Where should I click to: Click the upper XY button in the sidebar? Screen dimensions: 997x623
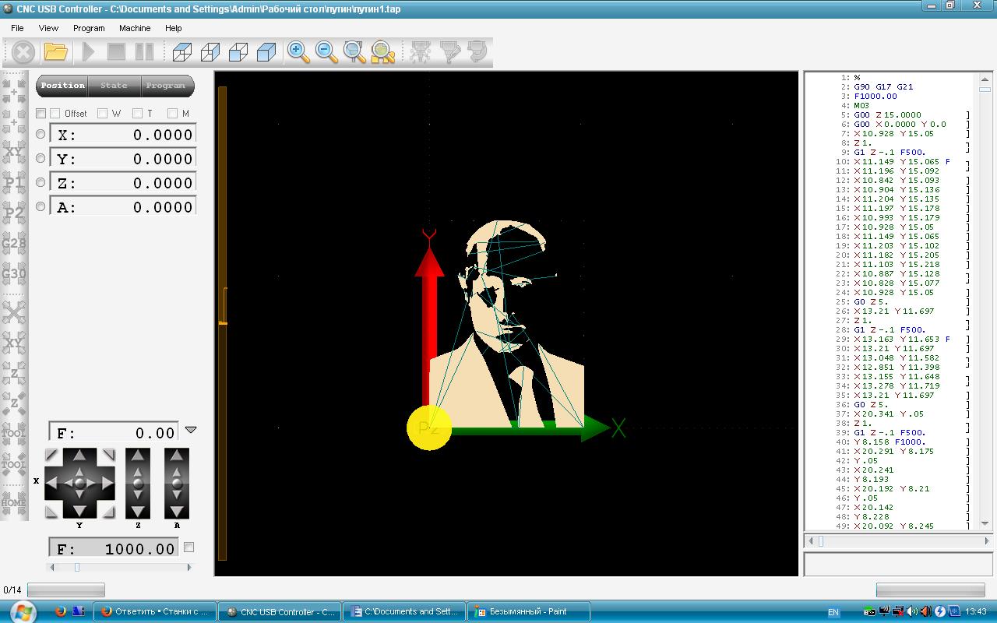14,152
